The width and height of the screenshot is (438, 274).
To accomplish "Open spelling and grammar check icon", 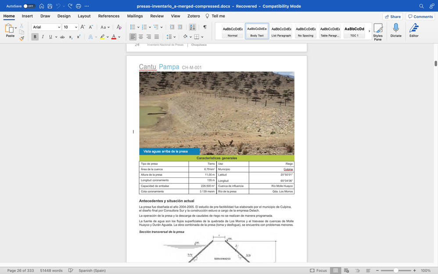I will [71, 270].
